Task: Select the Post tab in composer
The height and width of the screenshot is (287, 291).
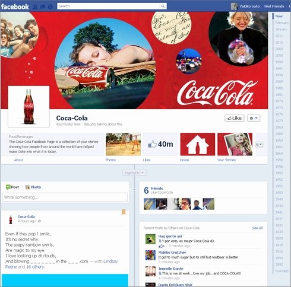Action: pos(12,187)
